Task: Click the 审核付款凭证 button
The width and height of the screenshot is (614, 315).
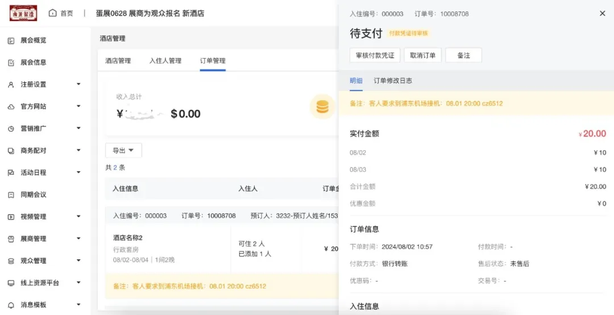Action: coord(375,55)
